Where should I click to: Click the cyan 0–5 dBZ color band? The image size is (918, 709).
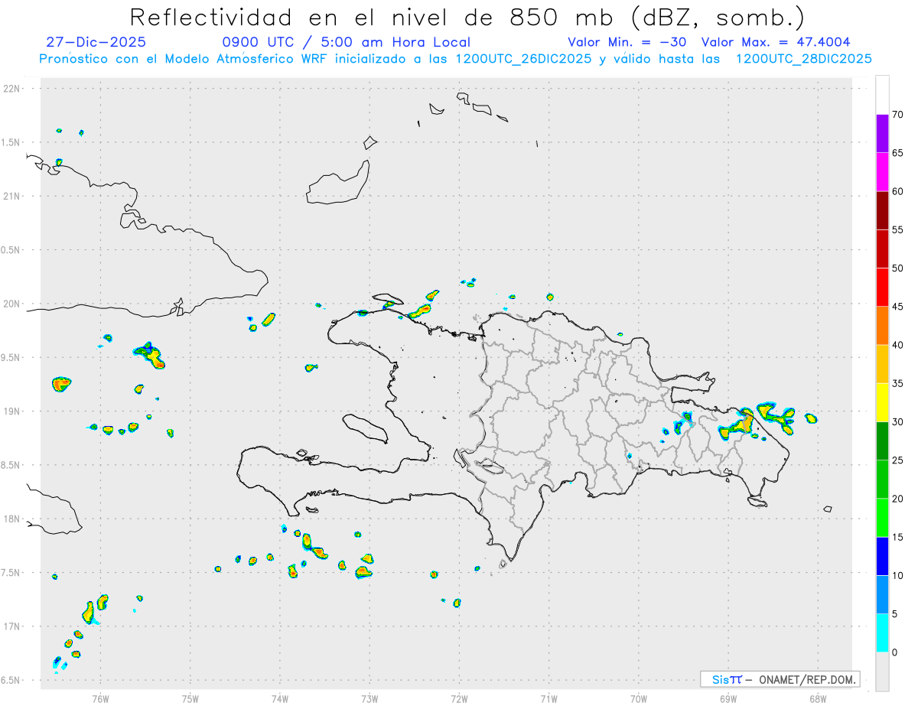(882, 633)
